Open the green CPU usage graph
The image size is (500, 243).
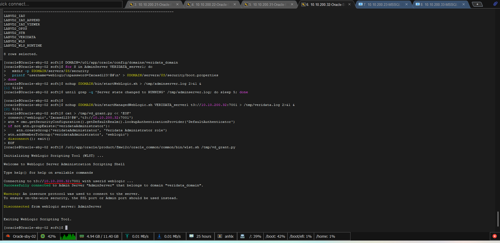pos(68,236)
